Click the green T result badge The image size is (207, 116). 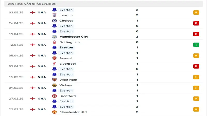tap(196, 45)
